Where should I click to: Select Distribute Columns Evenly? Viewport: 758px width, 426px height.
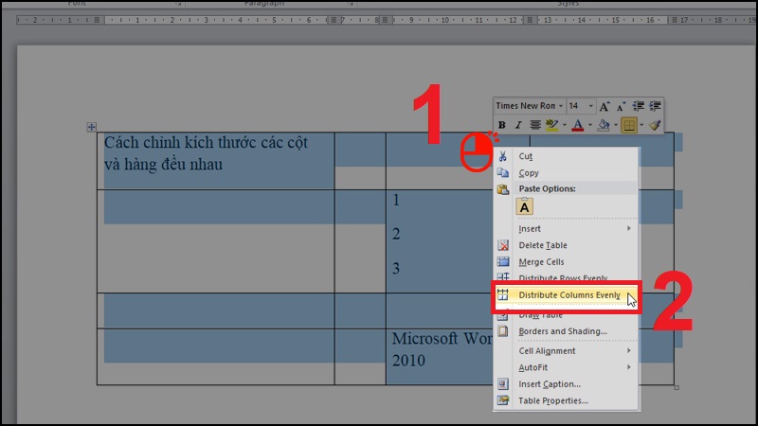coord(567,294)
